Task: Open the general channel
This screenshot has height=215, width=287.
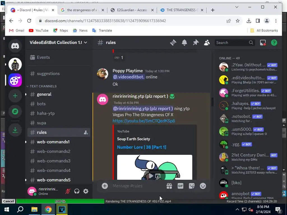Action: click(x=59, y=94)
